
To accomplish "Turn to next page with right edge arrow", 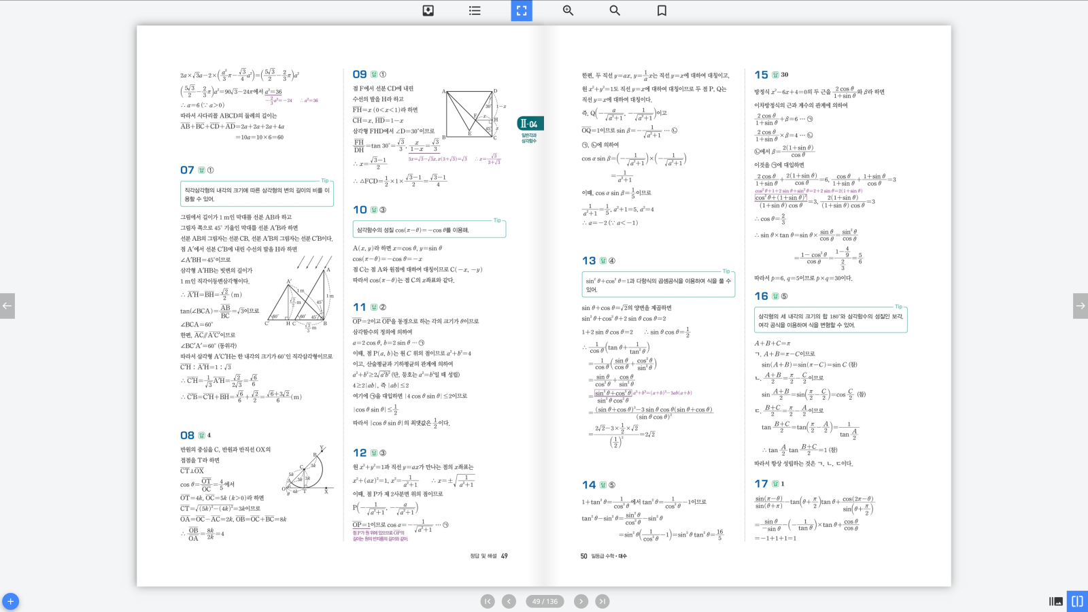I will tap(1080, 306).
